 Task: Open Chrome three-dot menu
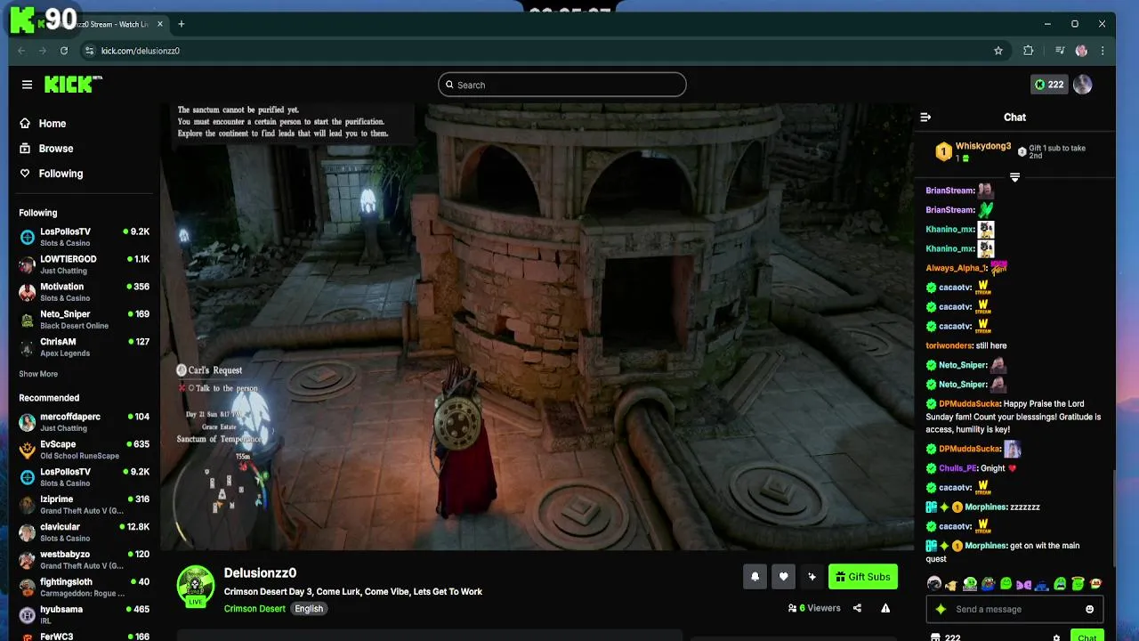click(1103, 51)
